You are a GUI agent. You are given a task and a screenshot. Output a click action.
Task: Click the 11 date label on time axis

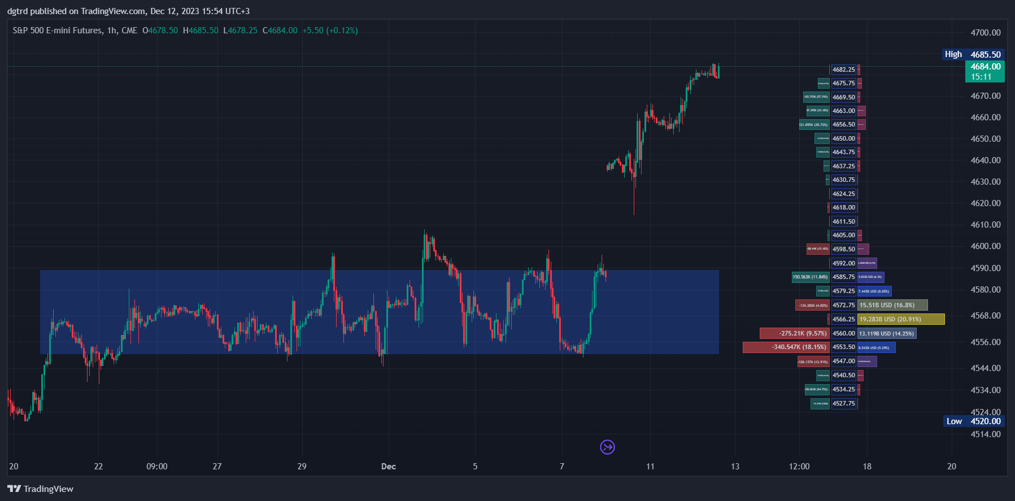tap(650, 467)
